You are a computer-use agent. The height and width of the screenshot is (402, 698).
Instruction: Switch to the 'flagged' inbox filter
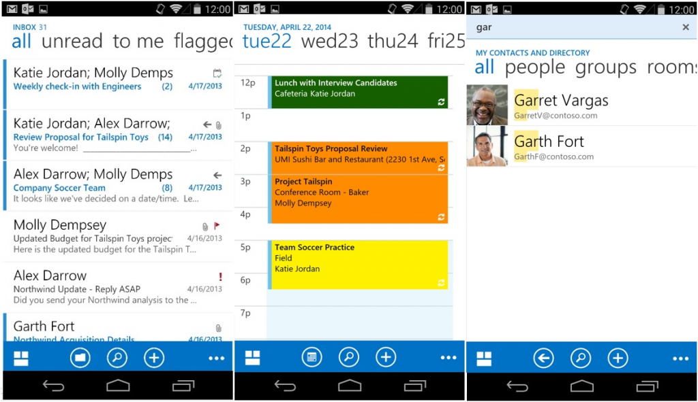point(203,42)
